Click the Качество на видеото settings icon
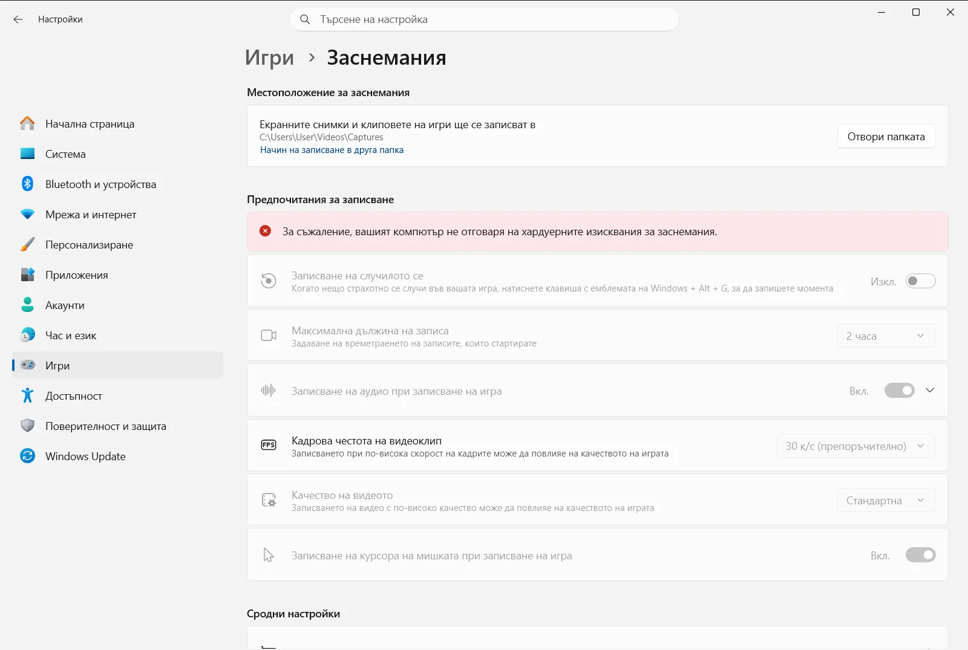The width and height of the screenshot is (968, 650). [x=269, y=500]
